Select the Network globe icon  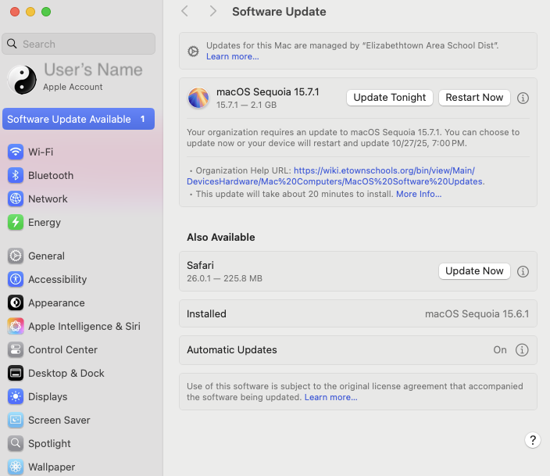tap(16, 199)
